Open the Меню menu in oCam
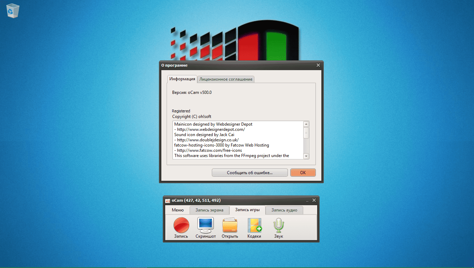The width and height of the screenshot is (474, 268). click(x=178, y=210)
